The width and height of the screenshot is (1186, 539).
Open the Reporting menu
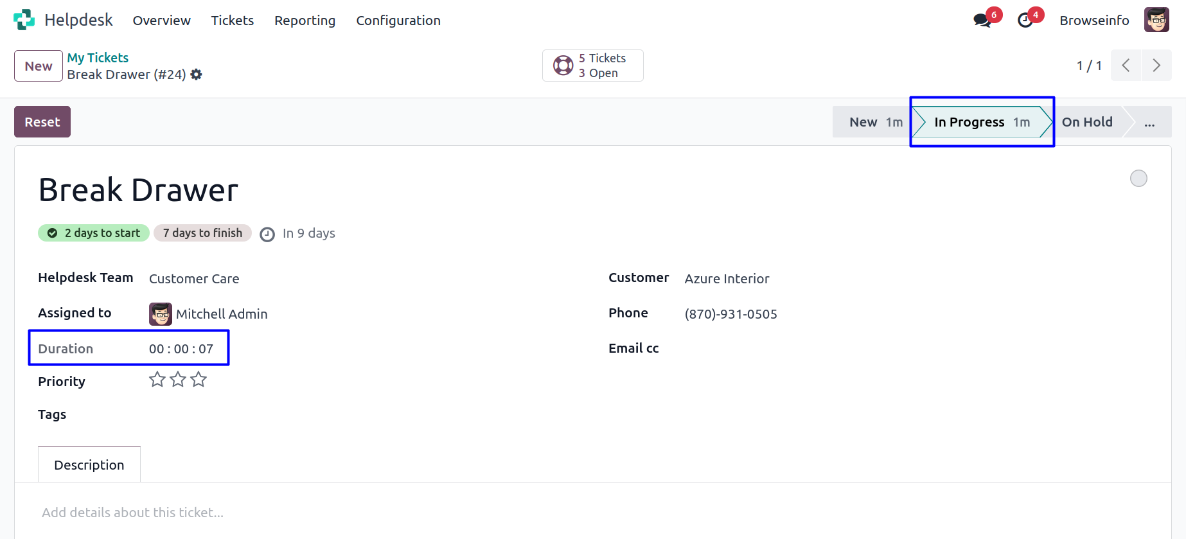(x=305, y=21)
